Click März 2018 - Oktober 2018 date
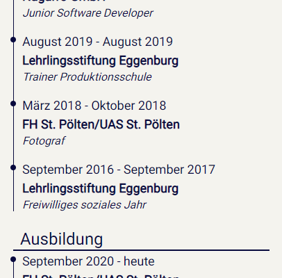The height and width of the screenshot is (278, 282). (x=94, y=106)
